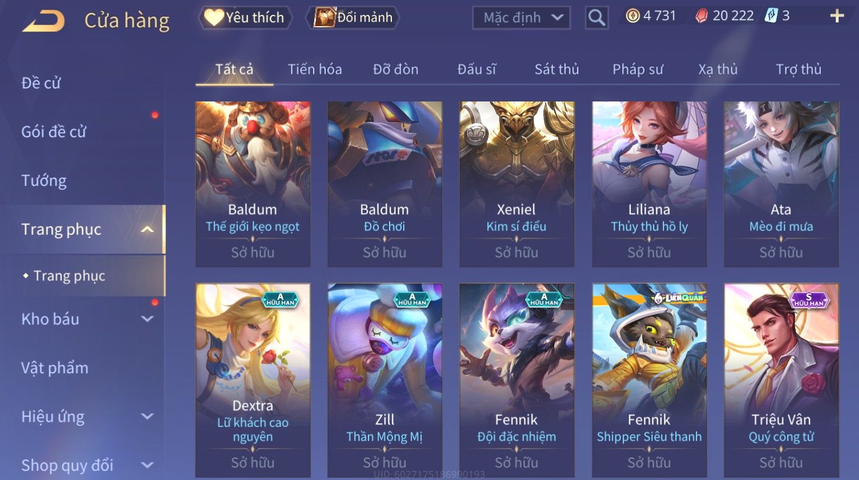Image resolution: width=859 pixels, height=480 pixels.
Task: Tap the golden back arrow icon
Action: pyautogui.click(x=43, y=21)
